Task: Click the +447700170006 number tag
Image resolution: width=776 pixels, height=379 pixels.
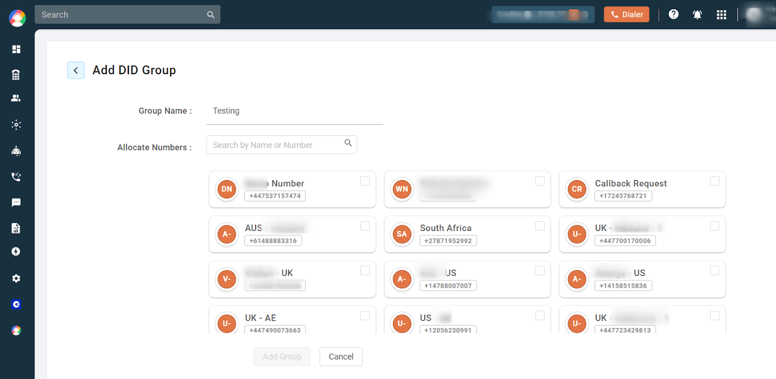Action: tap(625, 241)
